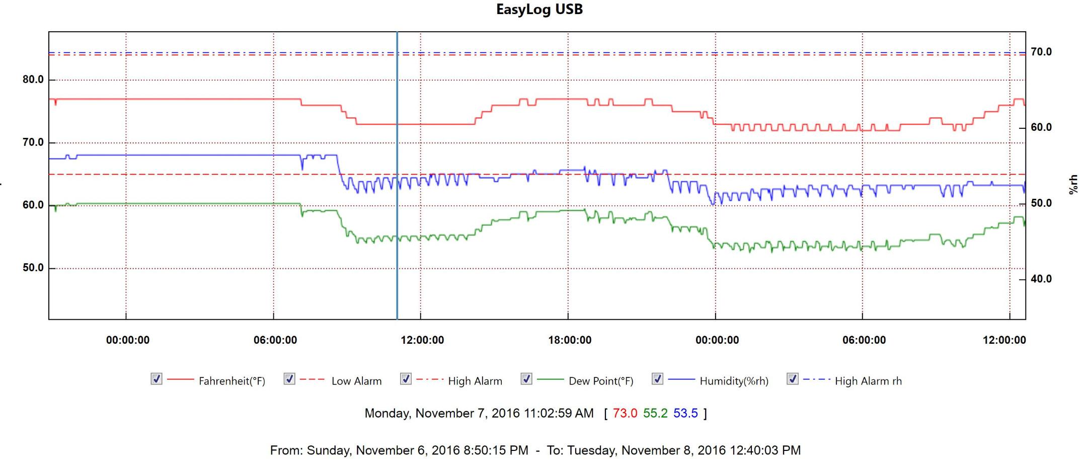Click the Humidity(%rh) legend label
Screen dimensions: 1084x467
[734, 381]
